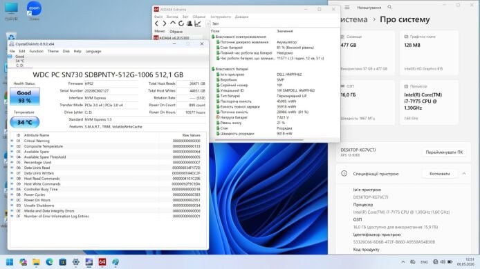This screenshot has height=269, width=480.
Task: Select the Zoom desktop shortcut
Action: pos(34,10)
